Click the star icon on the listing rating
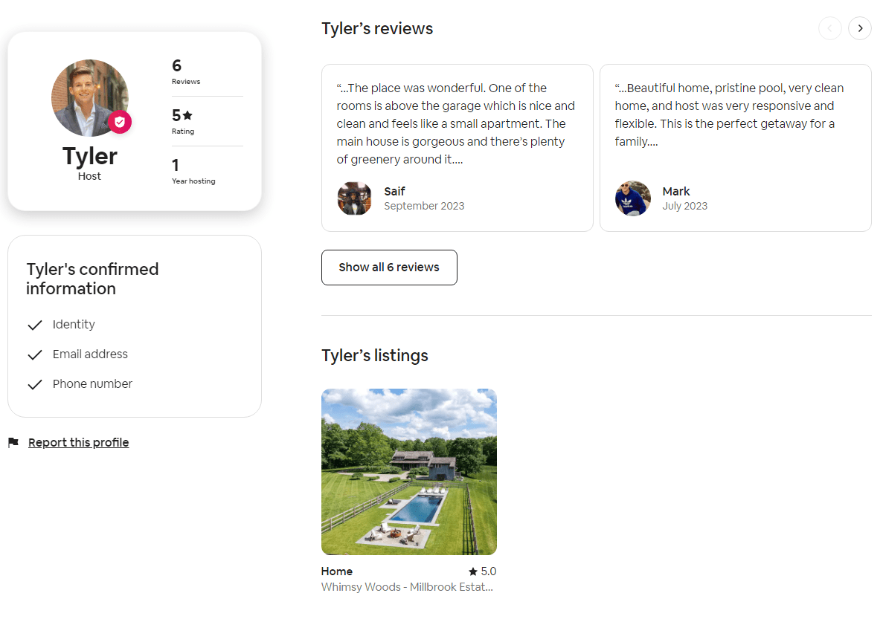This screenshot has height=622, width=883. 473,571
